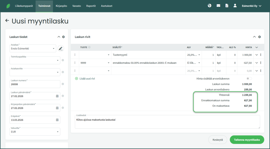Open the envelope messages icon
Image resolution: width=270 pixels, height=149 pixels.
[x=218, y=6]
